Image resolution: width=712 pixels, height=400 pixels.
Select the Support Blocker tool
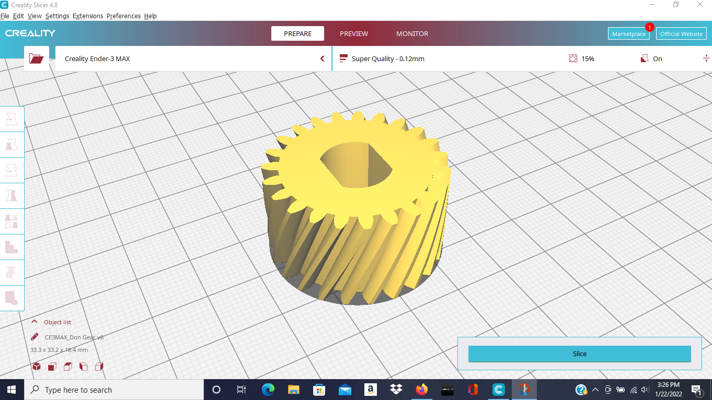click(x=12, y=246)
